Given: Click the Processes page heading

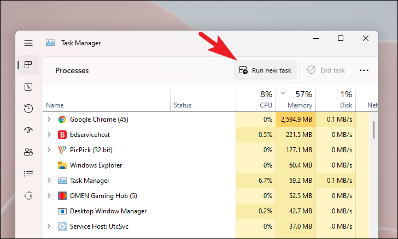Looking at the screenshot, I should (x=72, y=70).
